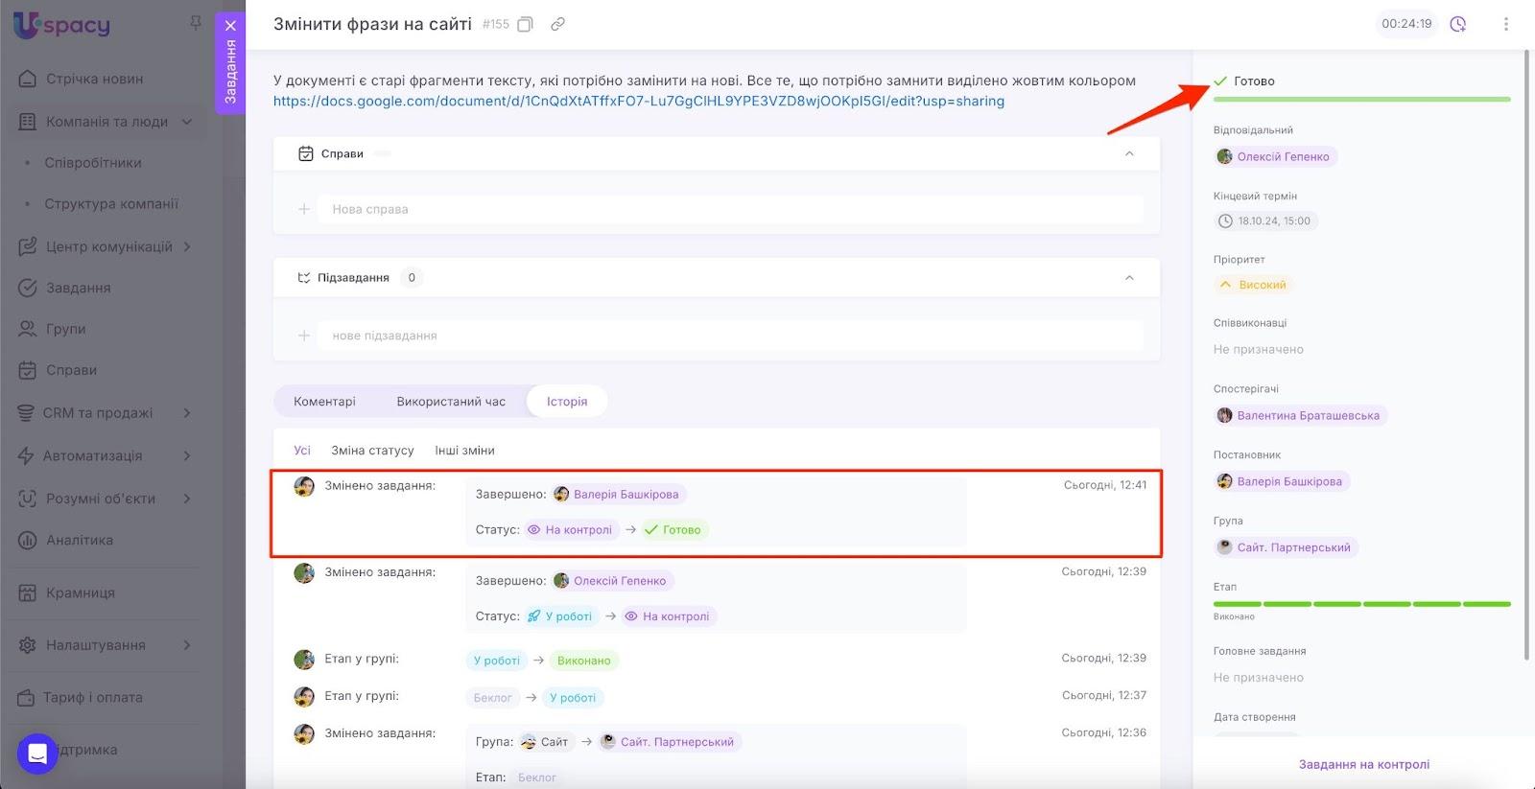Viewport: 1535px width, 789px height.
Task: Click the Налаштування gear icon
Action: (28, 645)
